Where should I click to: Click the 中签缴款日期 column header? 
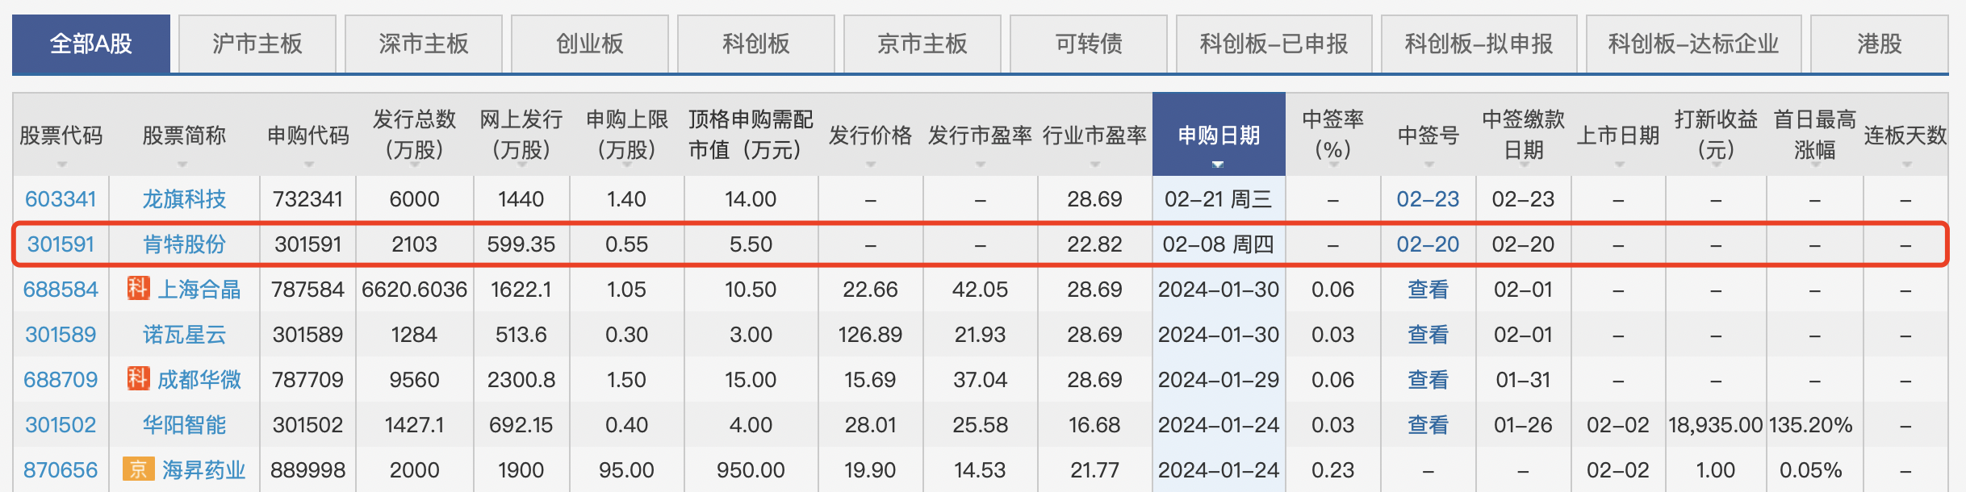pyautogui.click(x=1523, y=134)
